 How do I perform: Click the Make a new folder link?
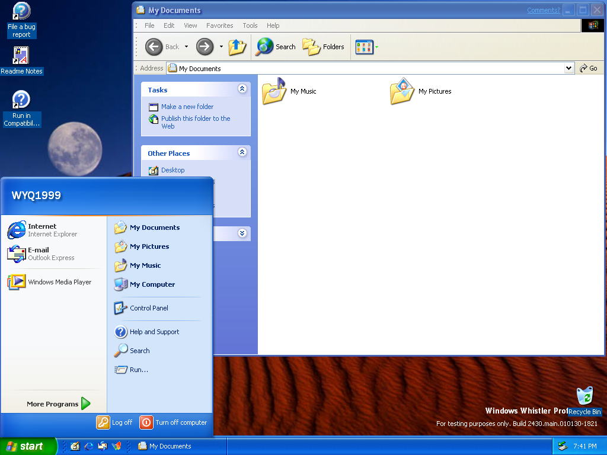pyautogui.click(x=187, y=107)
